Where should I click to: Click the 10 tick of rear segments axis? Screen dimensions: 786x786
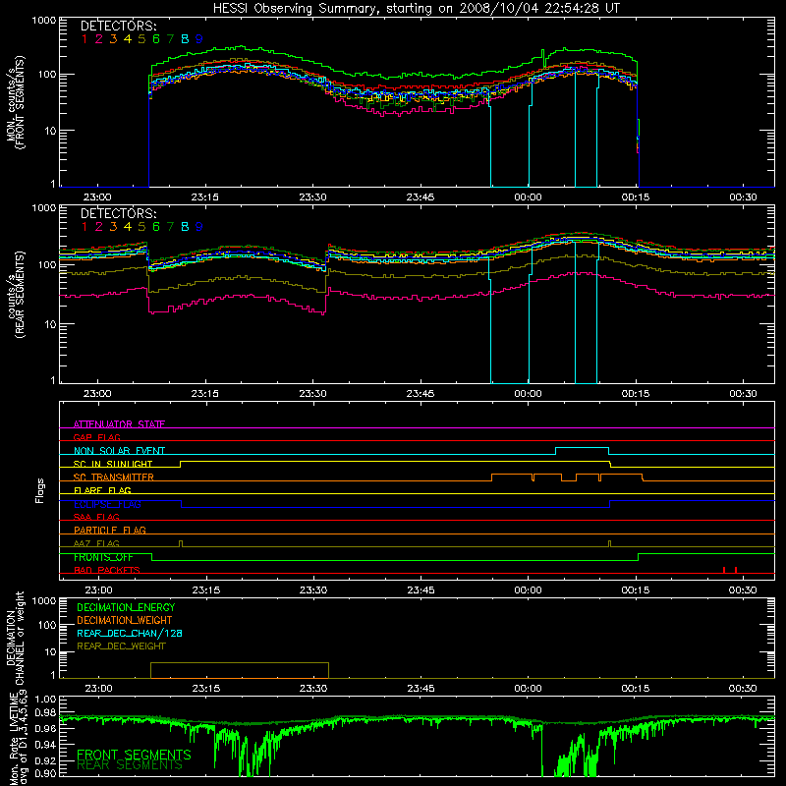(x=50, y=324)
